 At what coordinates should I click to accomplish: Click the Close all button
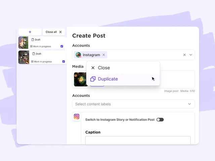[x=54, y=32]
